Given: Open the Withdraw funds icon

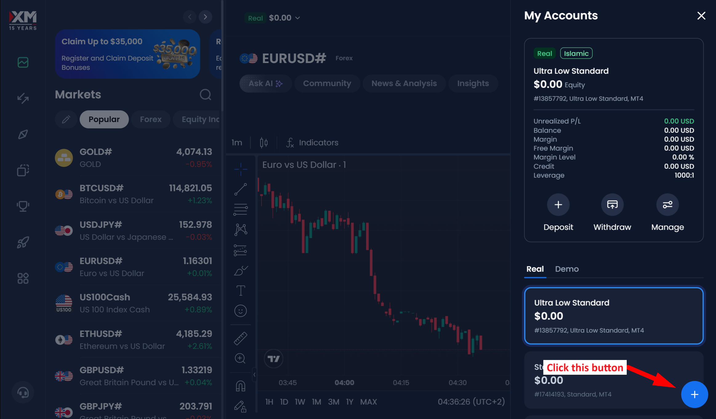Looking at the screenshot, I should coord(612,205).
